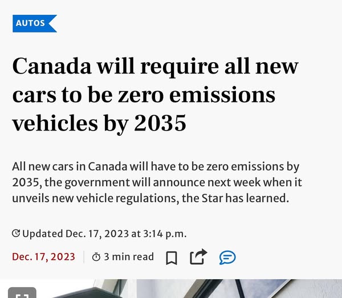Expand the article image to fullscreen
Image resolution: width=342 pixels, height=298 pixels.
point(22,294)
